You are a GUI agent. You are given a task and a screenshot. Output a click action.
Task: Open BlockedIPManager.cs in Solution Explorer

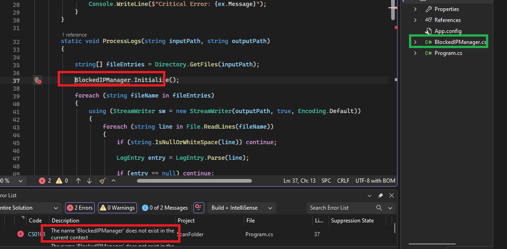(x=460, y=42)
